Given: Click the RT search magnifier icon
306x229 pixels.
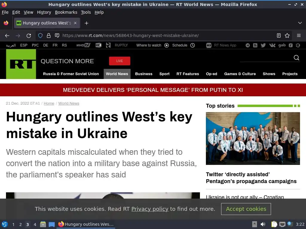Looking at the screenshot, I should tap(296, 58).
